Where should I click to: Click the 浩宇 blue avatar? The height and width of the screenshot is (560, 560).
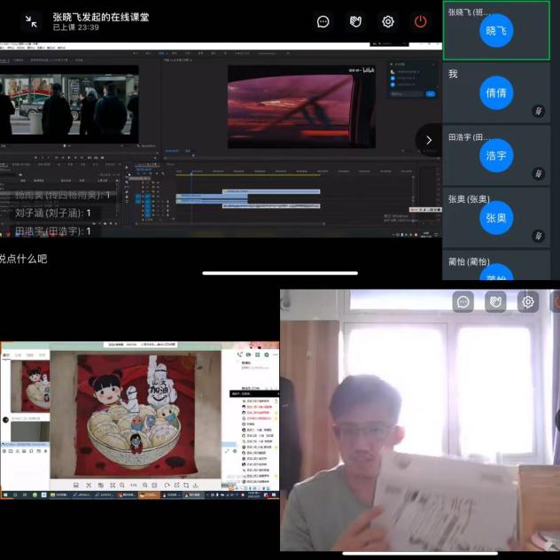coord(496,155)
